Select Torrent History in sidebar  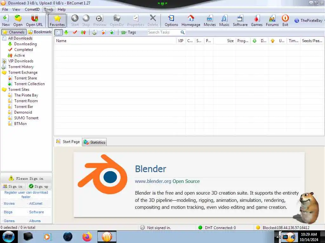(21, 67)
